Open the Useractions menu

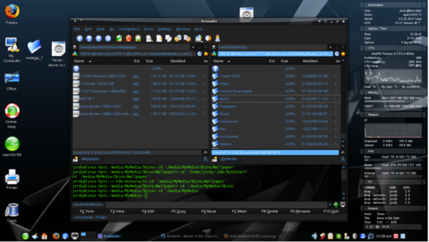[x=129, y=29]
